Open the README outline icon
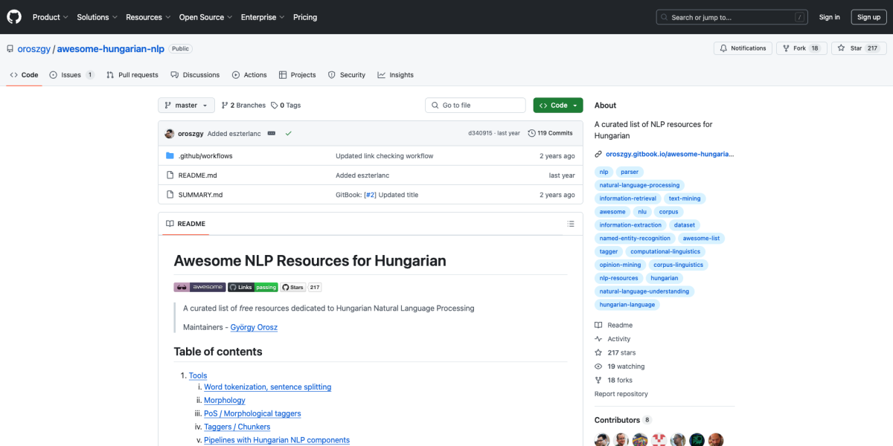Viewport: 893px width, 446px height. [x=571, y=223]
